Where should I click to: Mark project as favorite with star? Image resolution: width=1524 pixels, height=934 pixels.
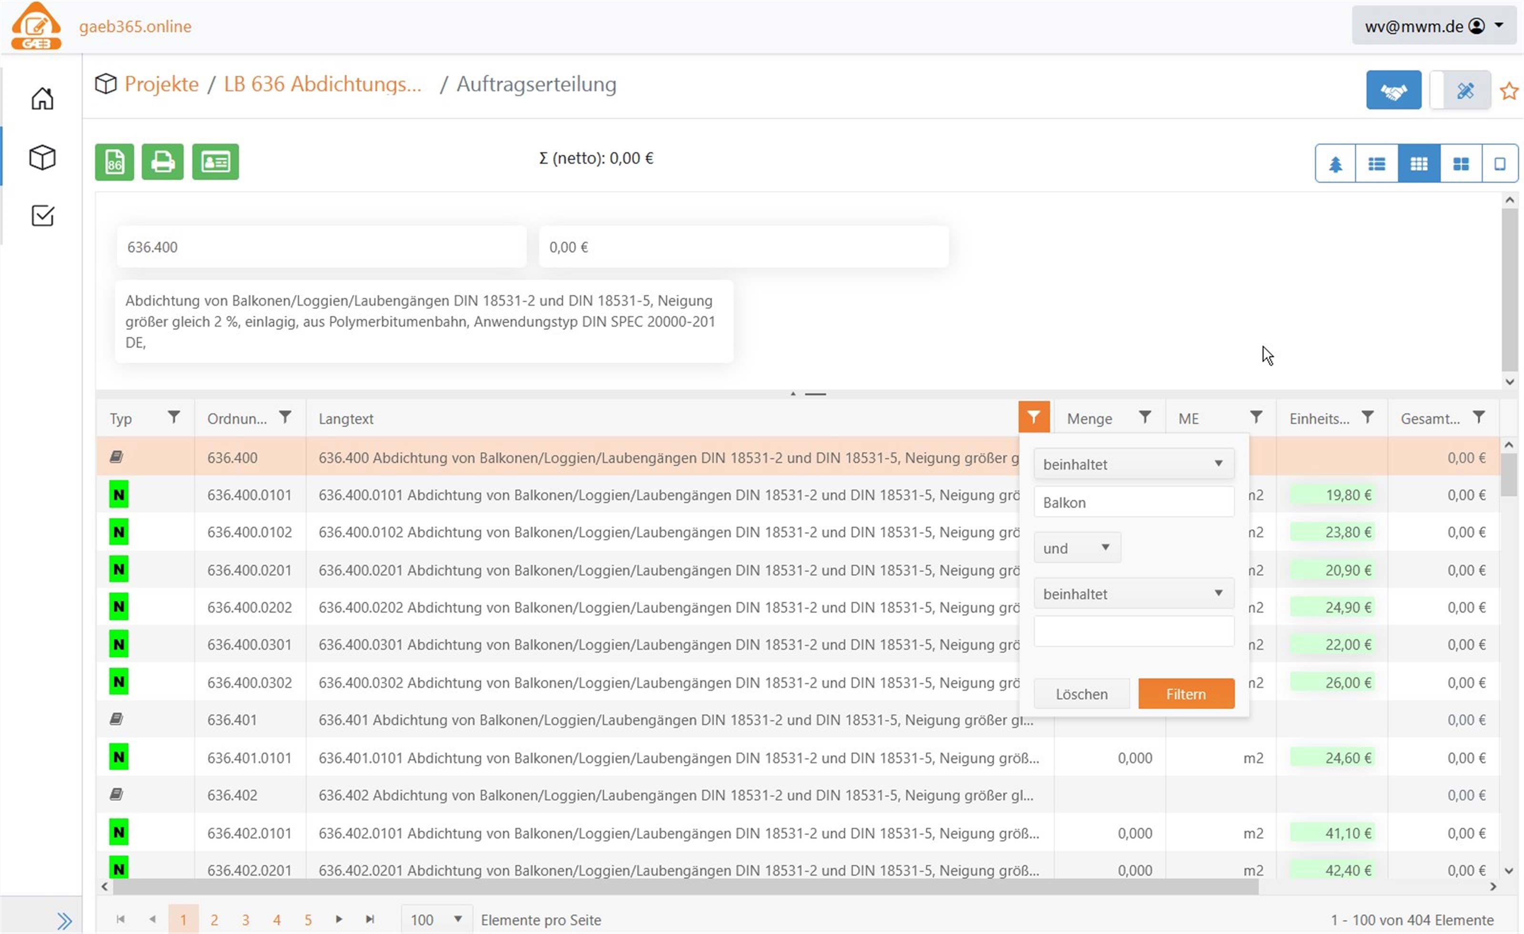[x=1509, y=91]
